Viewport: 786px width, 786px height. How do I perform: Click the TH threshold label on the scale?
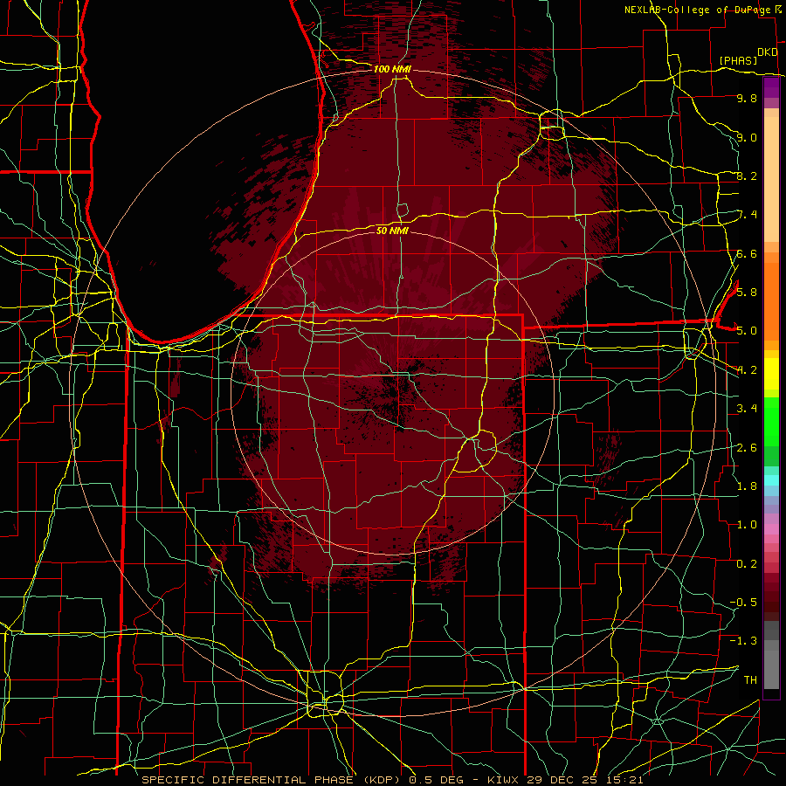coord(750,679)
